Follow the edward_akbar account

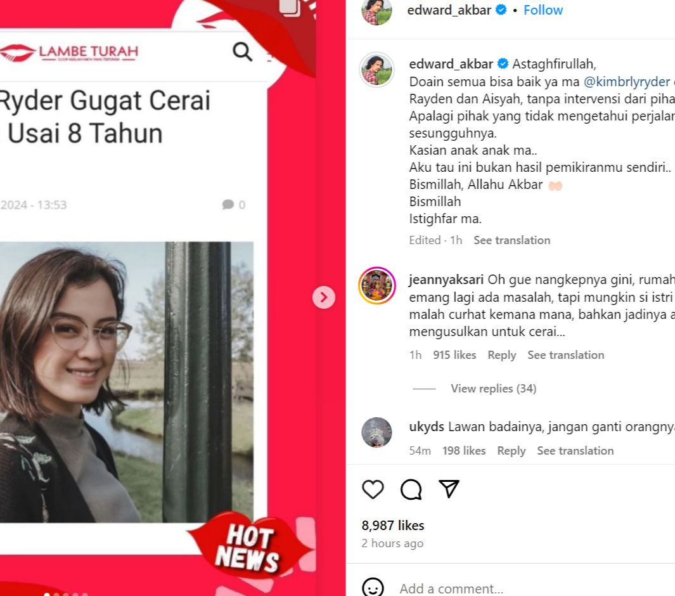coord(543,10)
